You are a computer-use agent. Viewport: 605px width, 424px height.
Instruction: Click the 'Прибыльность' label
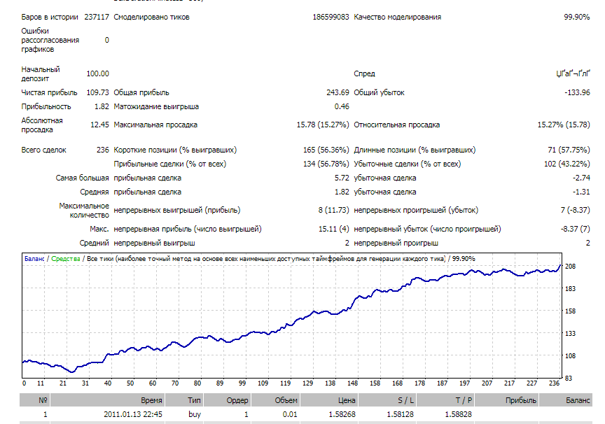46,107
